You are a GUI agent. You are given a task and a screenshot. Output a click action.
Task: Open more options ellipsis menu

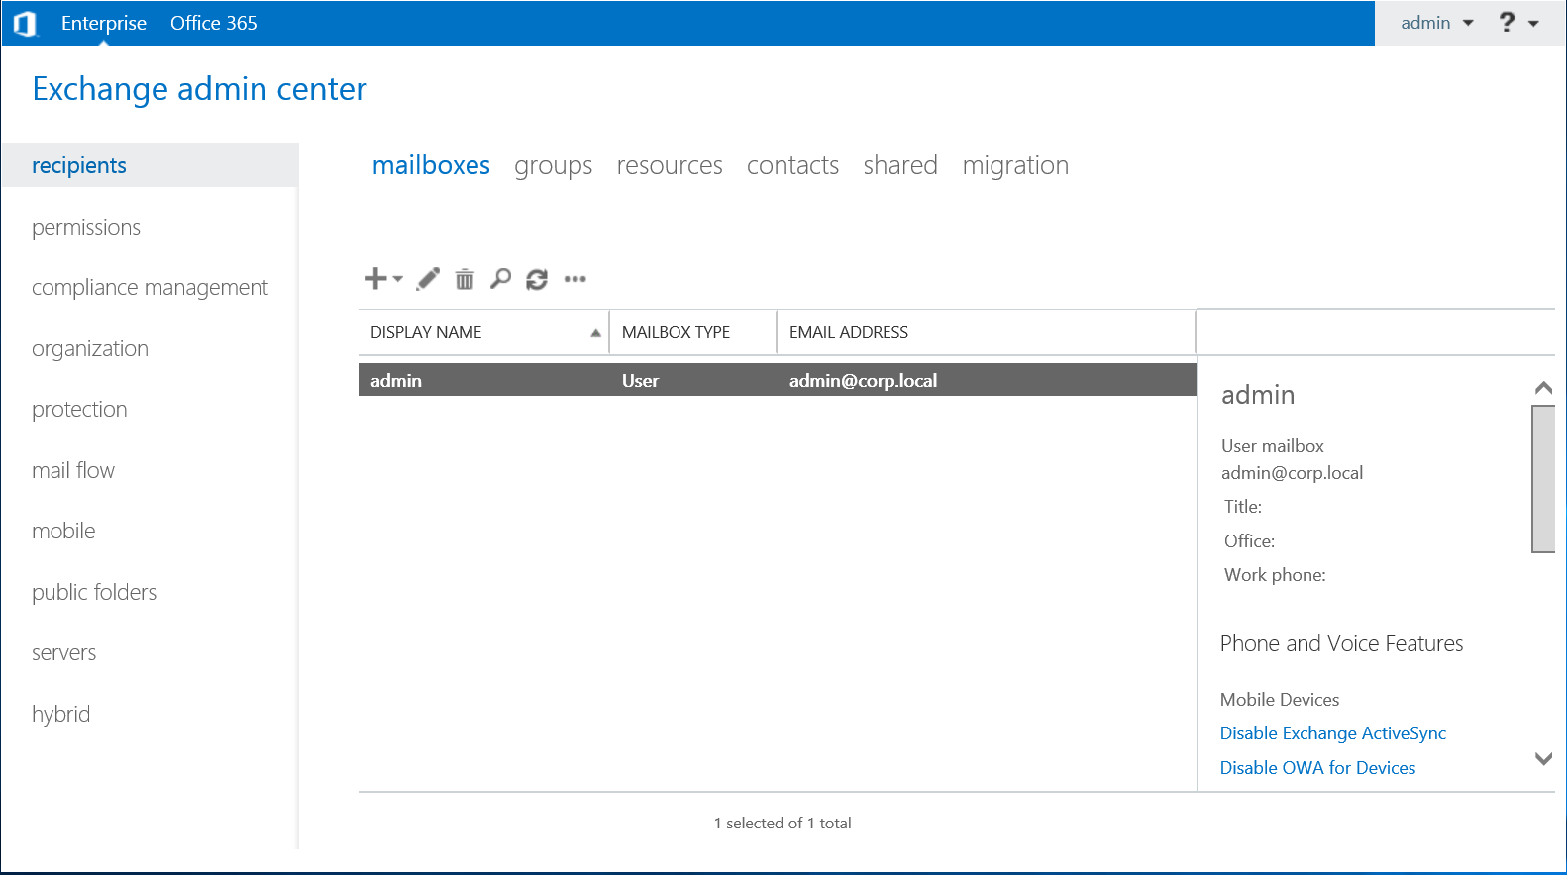tap(575, 279)
